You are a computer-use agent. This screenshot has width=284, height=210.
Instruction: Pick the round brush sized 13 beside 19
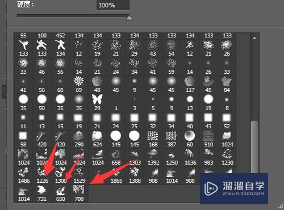tap(190, 99)
